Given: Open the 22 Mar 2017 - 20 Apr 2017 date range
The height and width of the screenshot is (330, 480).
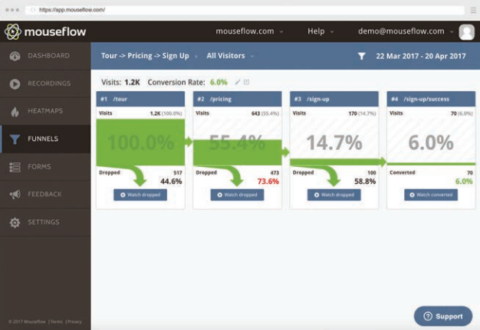Looking at the screenshot, I should (421, 56).
